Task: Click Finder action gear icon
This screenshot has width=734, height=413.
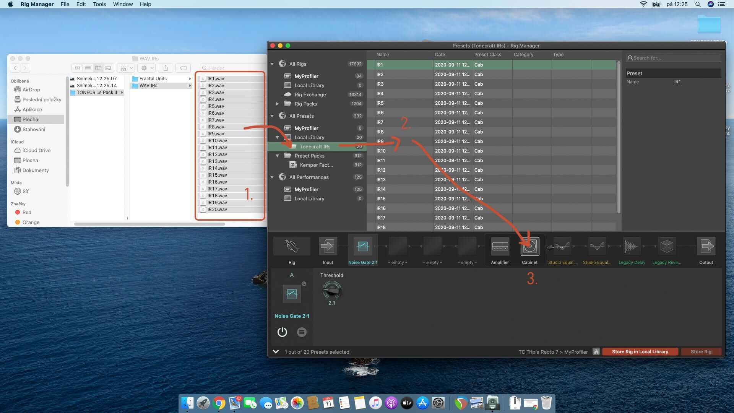Action: pyautogui.click(x=147, y=68)
